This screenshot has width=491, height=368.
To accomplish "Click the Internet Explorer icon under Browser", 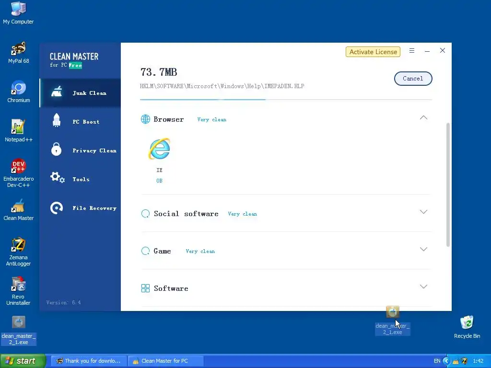I will click(x=159, y=149).
